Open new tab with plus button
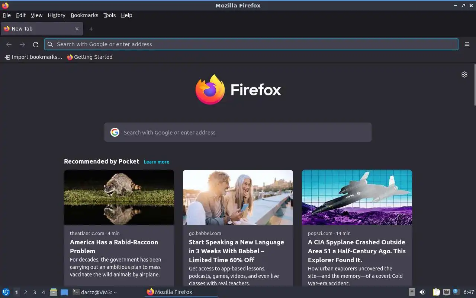This screenshot has width=476, height=298. [x=91, y=29]
